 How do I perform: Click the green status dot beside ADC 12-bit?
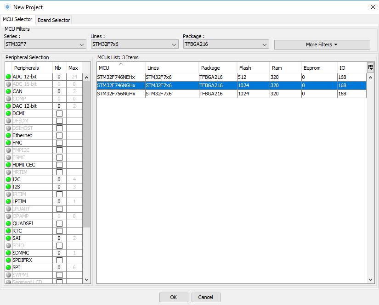pos(8,77)
